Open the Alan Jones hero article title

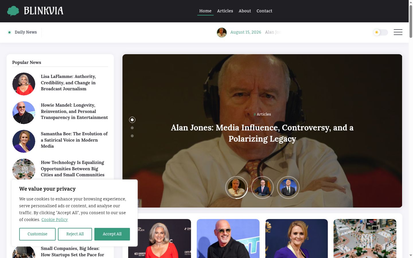(262, 133)
